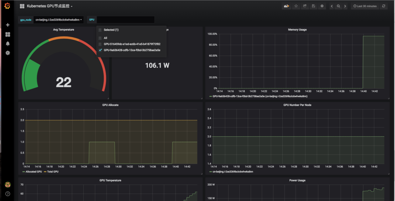Viewport: 395px width, 201px height.
Task: Open the Dashboards icon in sidebar
Action: 8,35
